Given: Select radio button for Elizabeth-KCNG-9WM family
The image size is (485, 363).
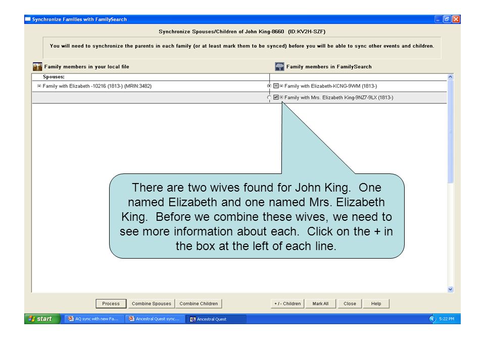Looking at the screenshot, I should [x=269, y=86].
